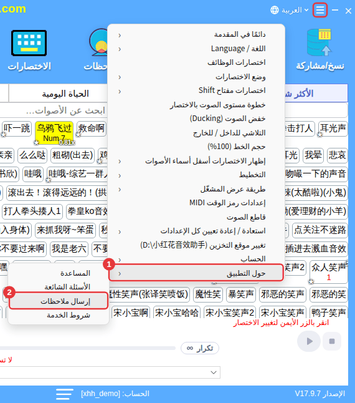Open the نسخ/مشاركة backup database icon
355x403 pixels.
[x=319, y=42]
